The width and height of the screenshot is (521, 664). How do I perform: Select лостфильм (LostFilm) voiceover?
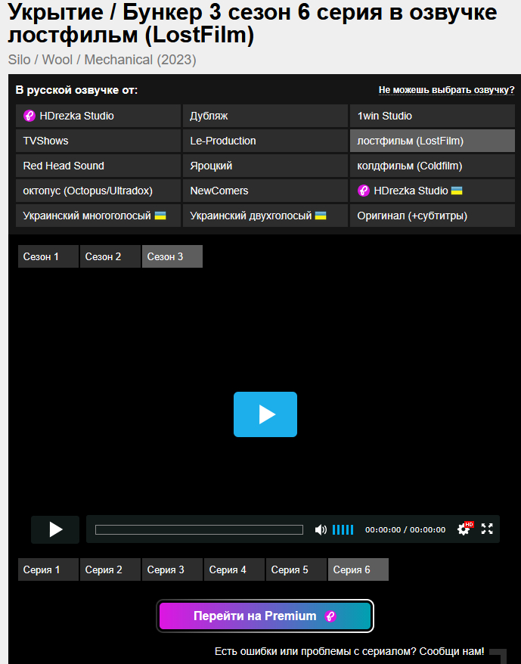pyautogui.click(x=433, y=141)
